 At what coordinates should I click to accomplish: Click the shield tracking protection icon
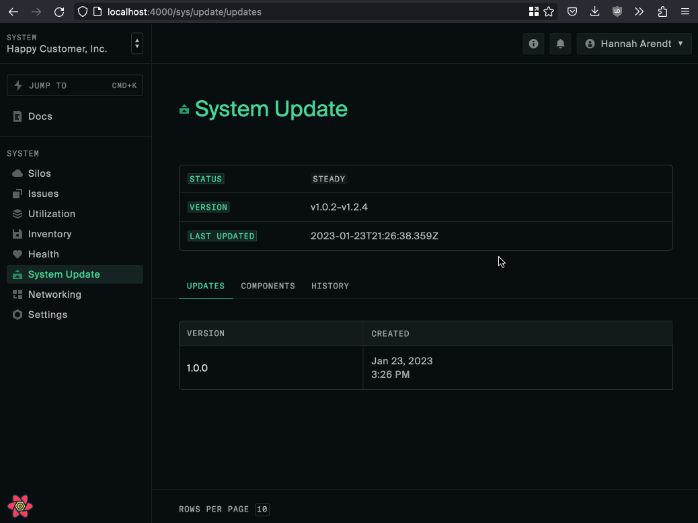tap(83, 12)
